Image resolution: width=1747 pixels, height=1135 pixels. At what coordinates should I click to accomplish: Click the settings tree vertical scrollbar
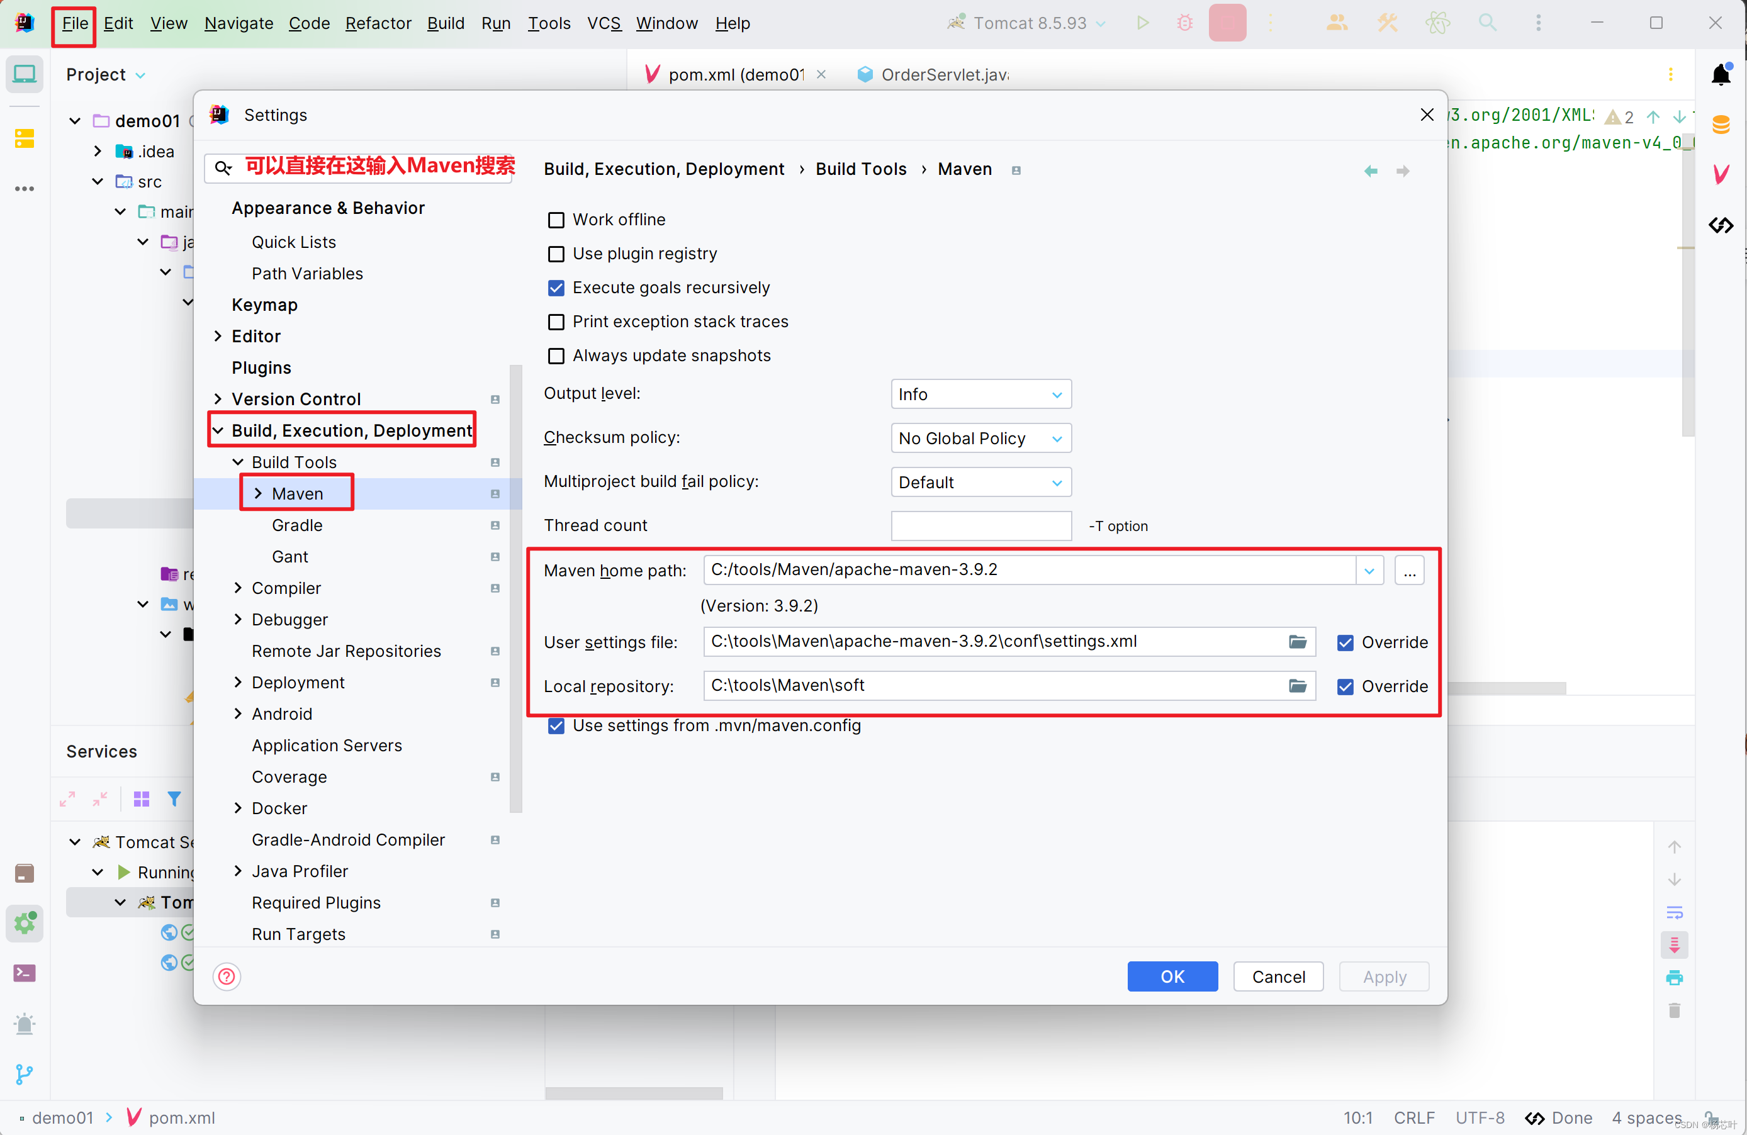[x=516, y=587]
